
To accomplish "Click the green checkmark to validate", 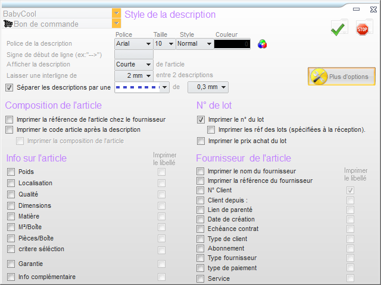I will (x=339, y=28).
